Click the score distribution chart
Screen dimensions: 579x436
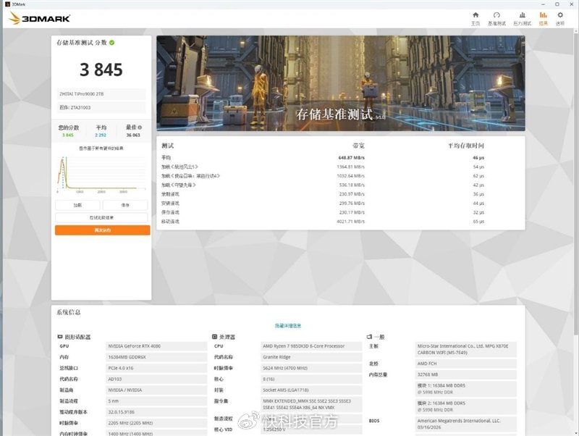101,173
